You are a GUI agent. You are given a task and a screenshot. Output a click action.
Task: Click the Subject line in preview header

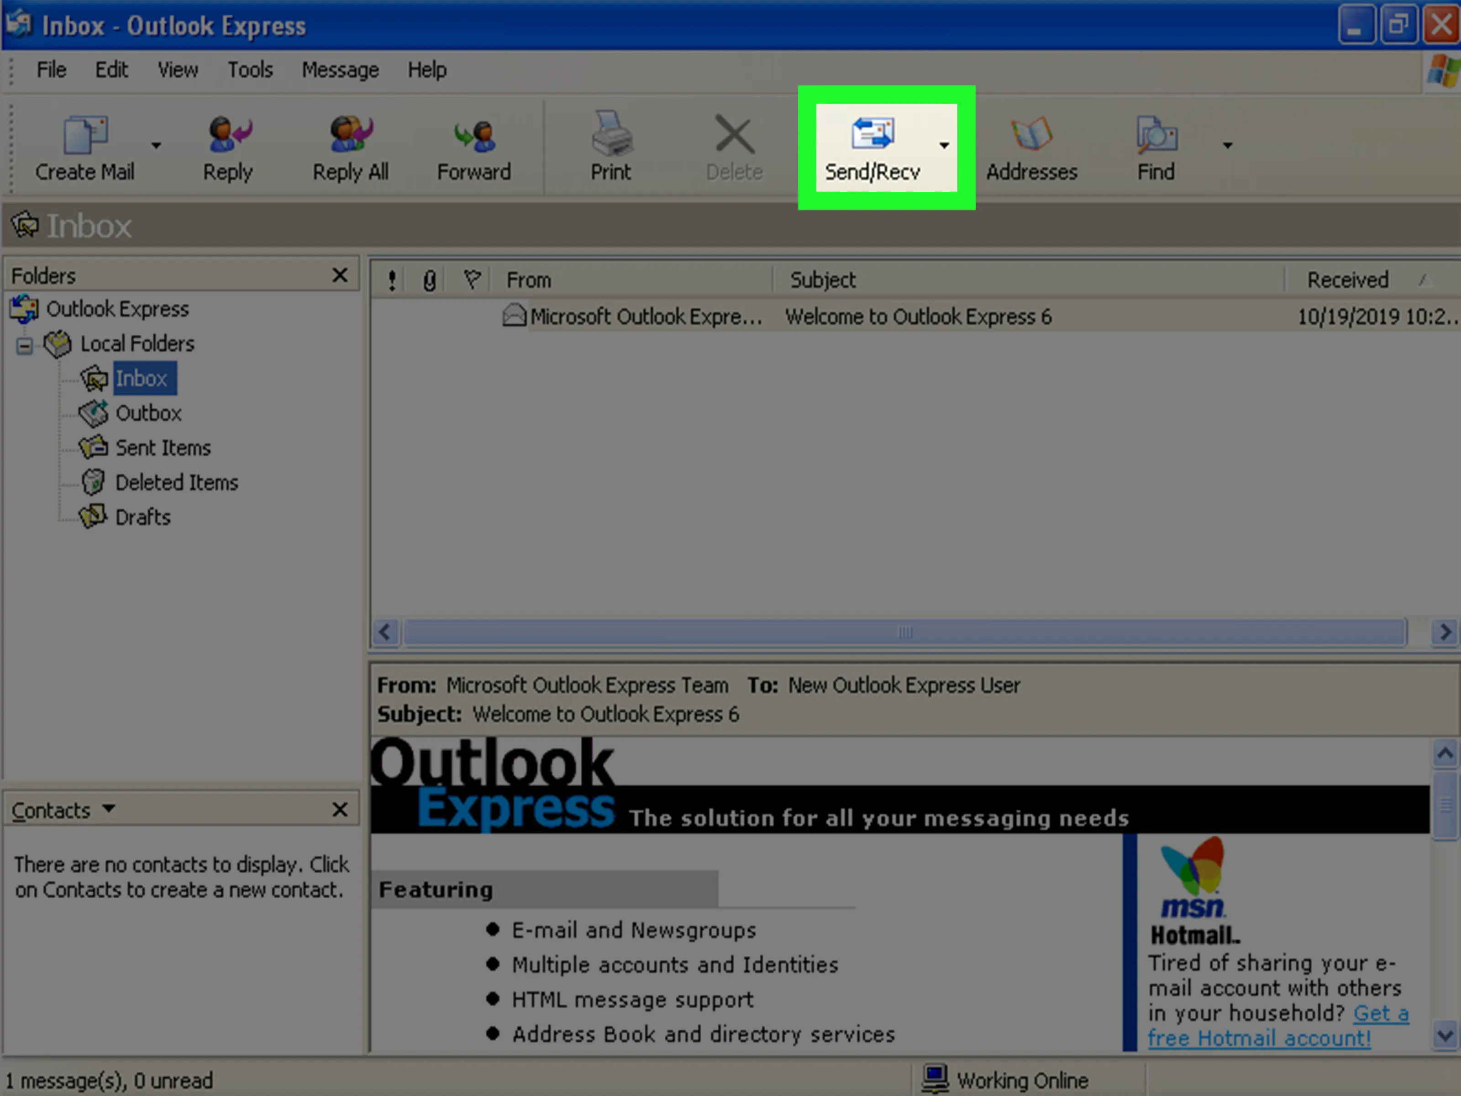pos(558,715)
